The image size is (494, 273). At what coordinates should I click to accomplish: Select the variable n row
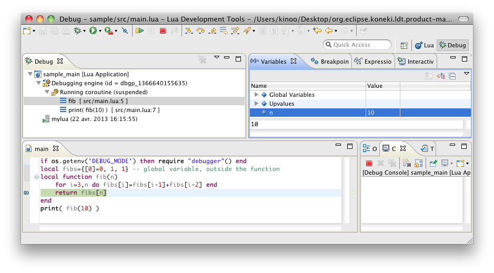[360, 113]
